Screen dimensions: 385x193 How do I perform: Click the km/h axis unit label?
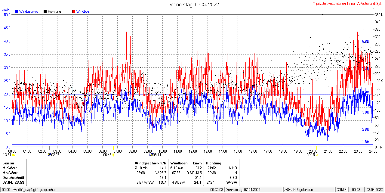coord(5,10)
